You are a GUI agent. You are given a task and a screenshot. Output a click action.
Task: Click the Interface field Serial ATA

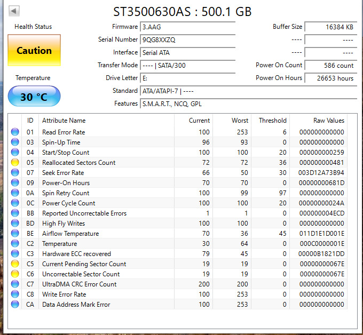coord(188,52)
